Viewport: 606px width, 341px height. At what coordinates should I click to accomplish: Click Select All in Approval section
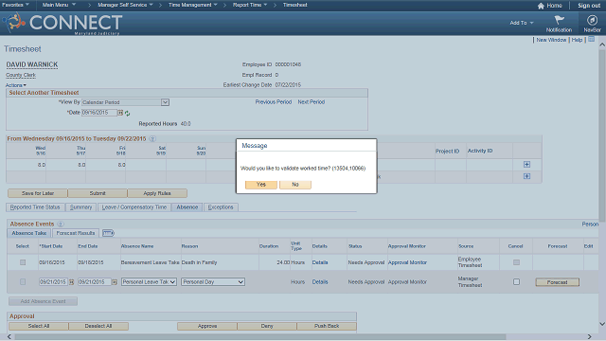click(x=39, y=326)
